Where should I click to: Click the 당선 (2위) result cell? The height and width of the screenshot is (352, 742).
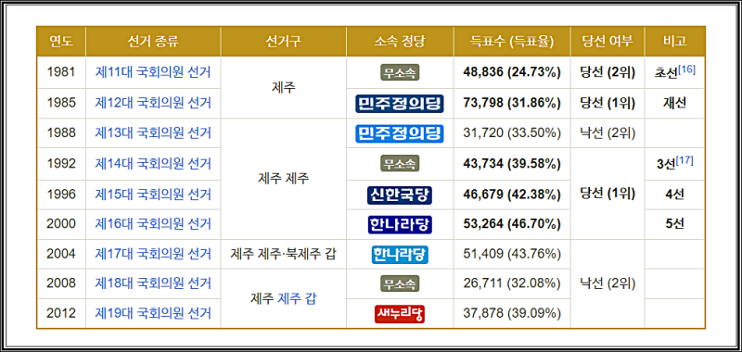608,72
